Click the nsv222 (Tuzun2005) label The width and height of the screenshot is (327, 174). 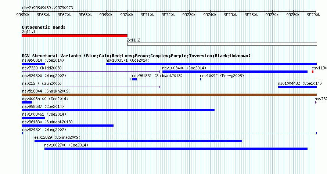click(42, 83)
